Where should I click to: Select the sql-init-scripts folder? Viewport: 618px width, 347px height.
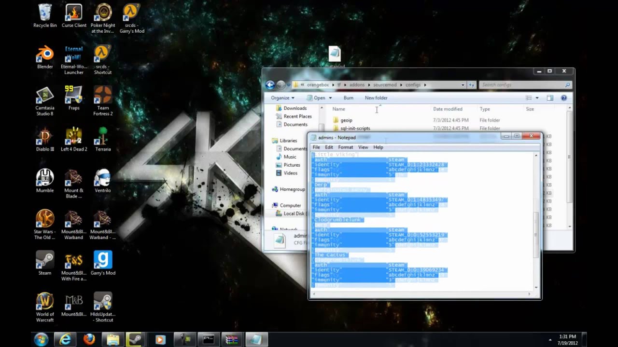[355, 129]
